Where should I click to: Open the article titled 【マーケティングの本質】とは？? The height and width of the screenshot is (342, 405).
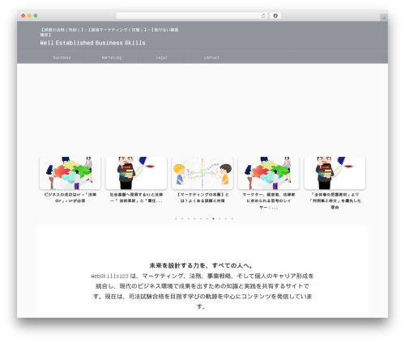point(202,197)
